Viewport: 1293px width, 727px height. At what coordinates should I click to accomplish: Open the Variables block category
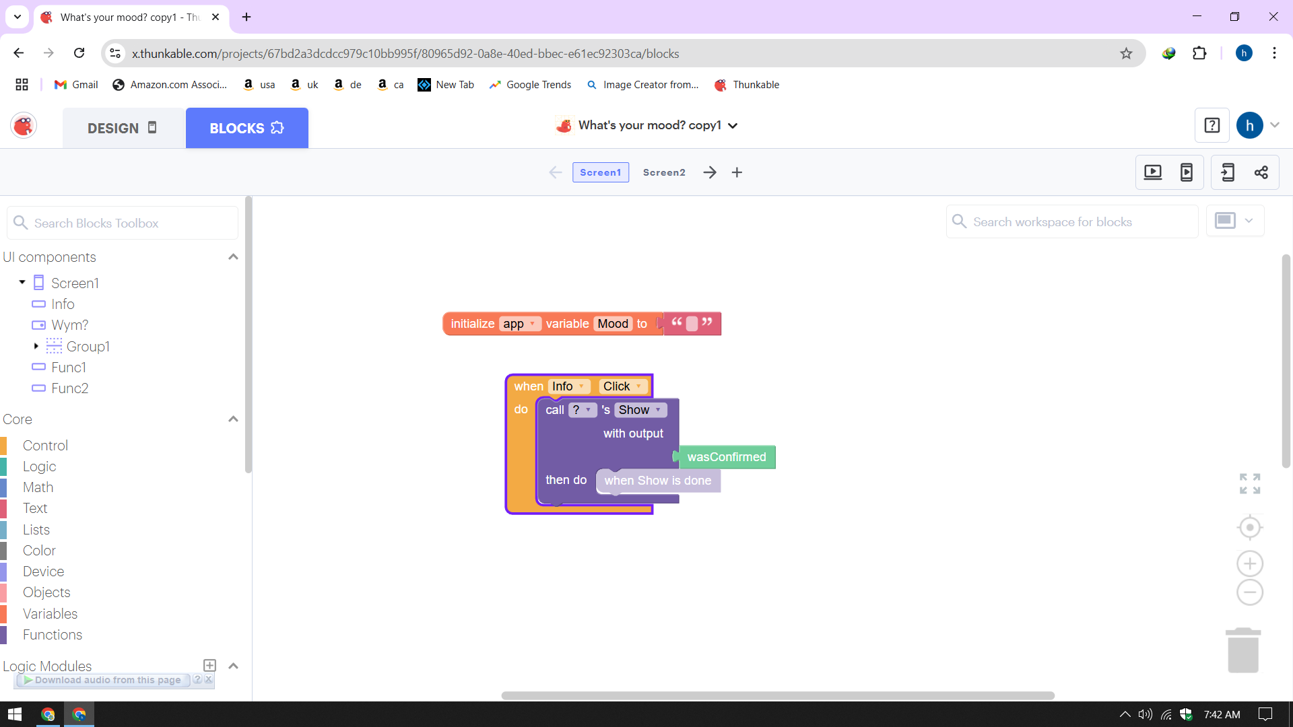[50, 613]
